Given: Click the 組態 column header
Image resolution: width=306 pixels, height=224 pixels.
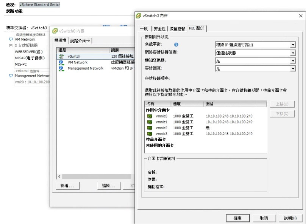Looking at the screenshot, I should 83,50.
